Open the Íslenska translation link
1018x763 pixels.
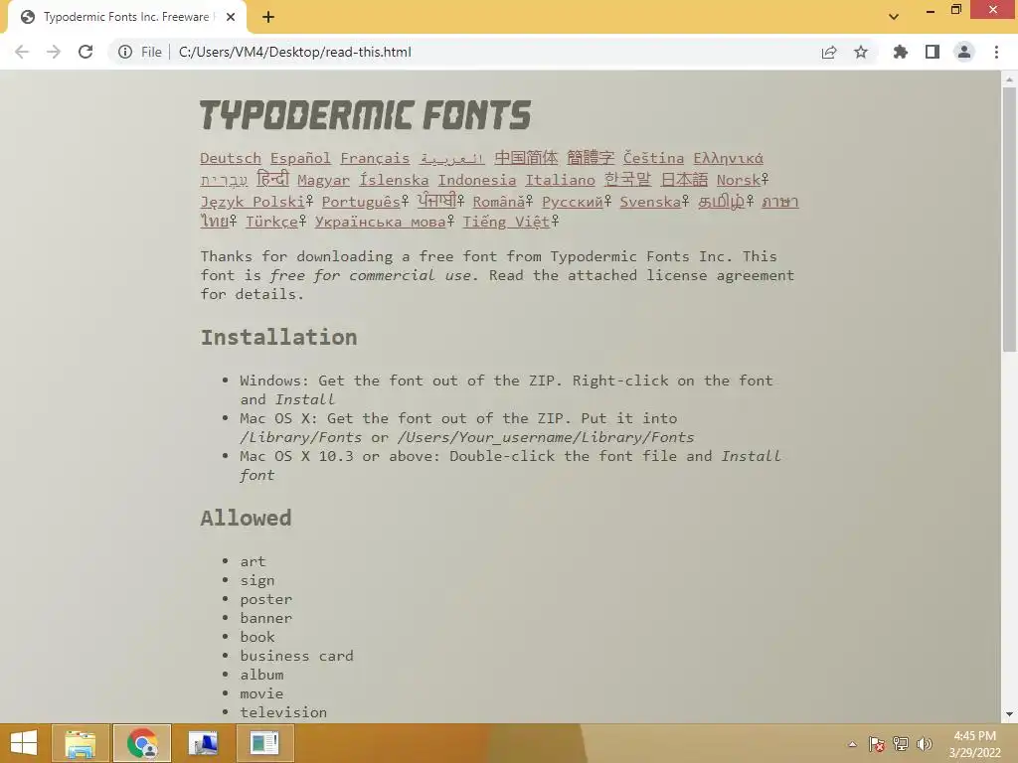(394, 180)
